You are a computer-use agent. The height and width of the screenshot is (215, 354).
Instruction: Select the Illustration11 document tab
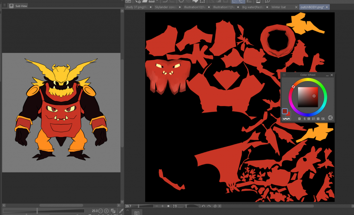tap(226, 7)
